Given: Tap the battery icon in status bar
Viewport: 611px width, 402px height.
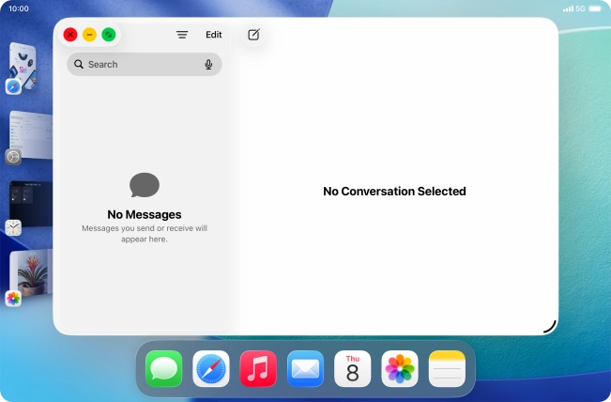Looking at the screenshot, I should 595,8.
